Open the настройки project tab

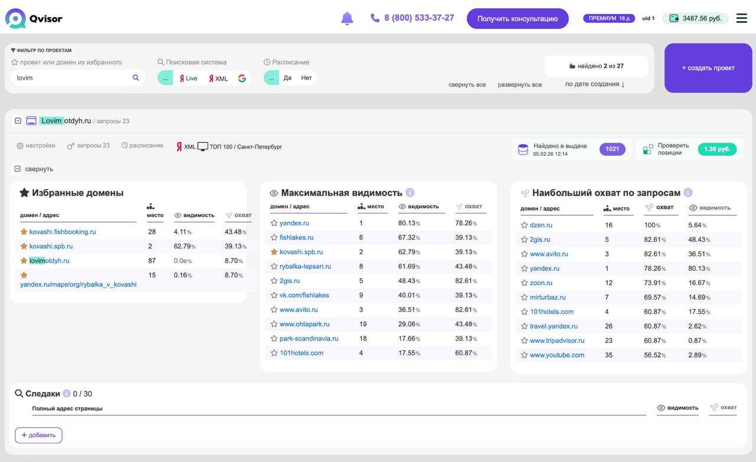pos(36,146)
